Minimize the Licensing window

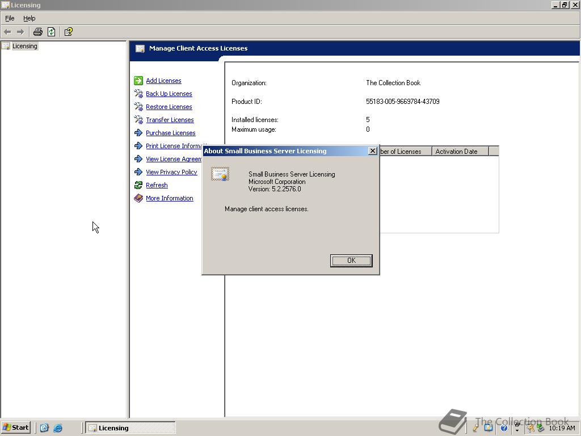pyautogui.click(x=556, y=5)
